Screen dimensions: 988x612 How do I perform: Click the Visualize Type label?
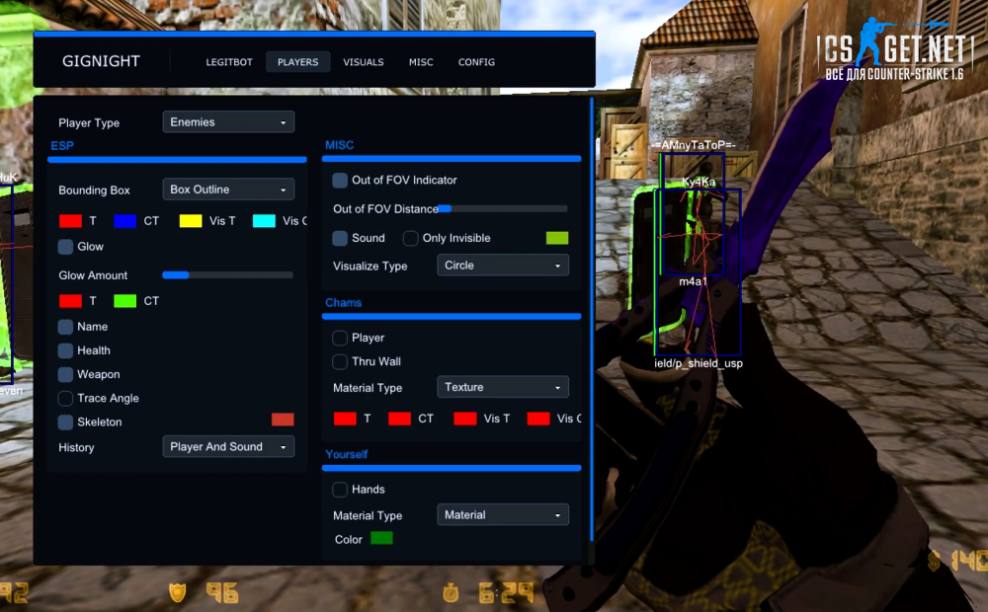pos(370,266)
